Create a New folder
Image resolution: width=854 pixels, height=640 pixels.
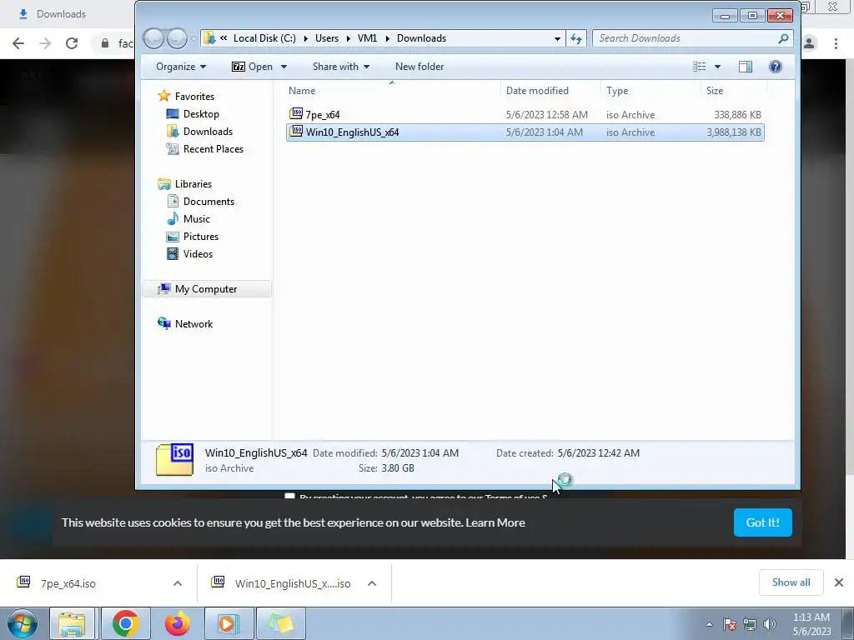(419, 67)
